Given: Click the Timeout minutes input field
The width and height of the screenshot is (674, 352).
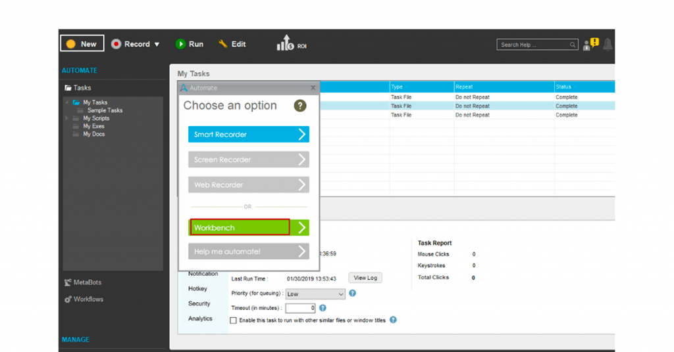Looking at the screenshot, I should pos(300,308).
